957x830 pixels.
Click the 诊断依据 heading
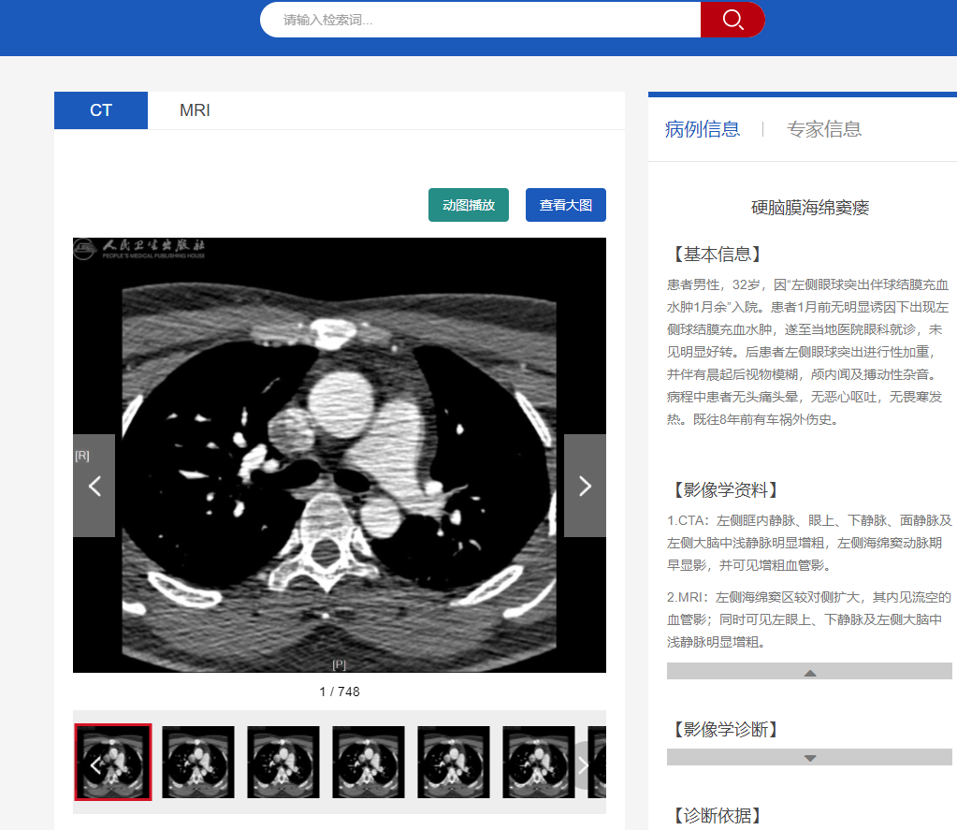pos(717,815)
